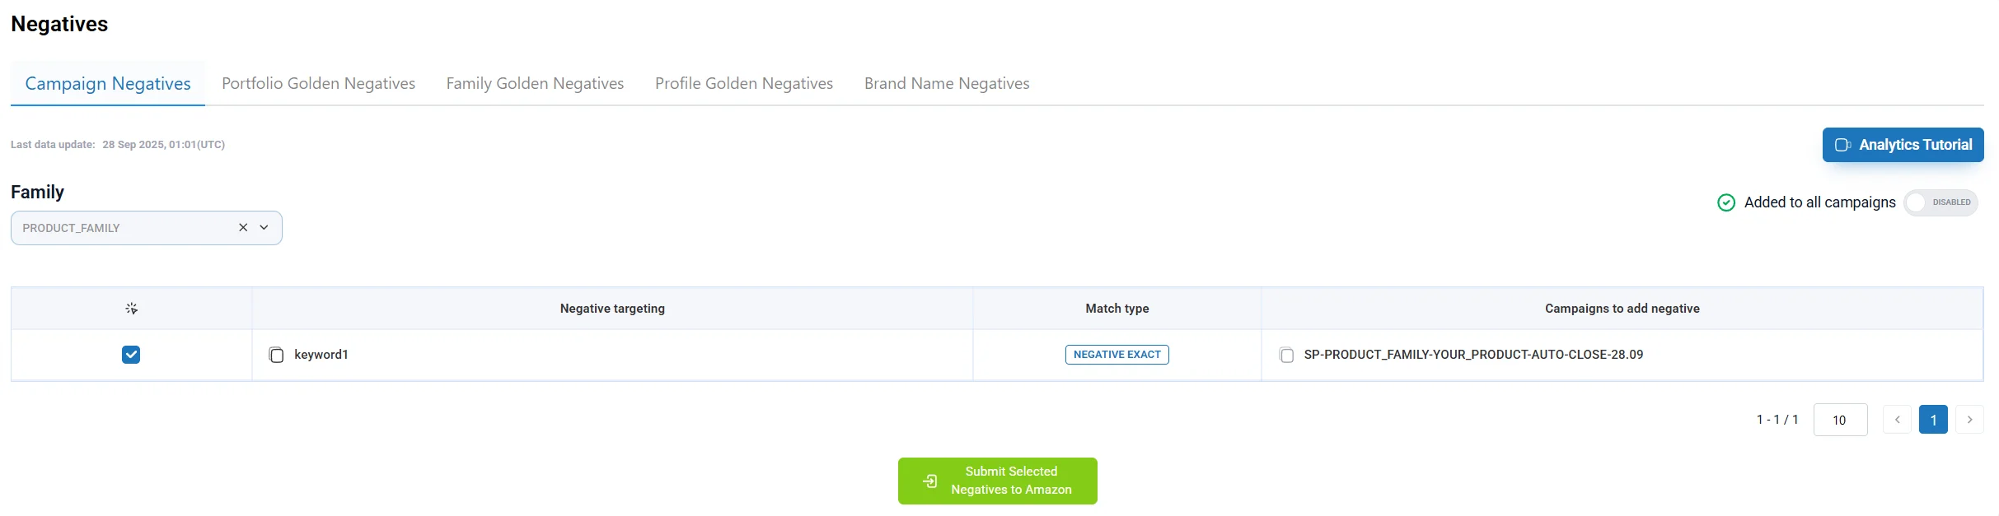Screen dimensions: 1999x516
Task: Click the tutorial icon inside Analytics Tutorial button
Action: click(1843, 144)
